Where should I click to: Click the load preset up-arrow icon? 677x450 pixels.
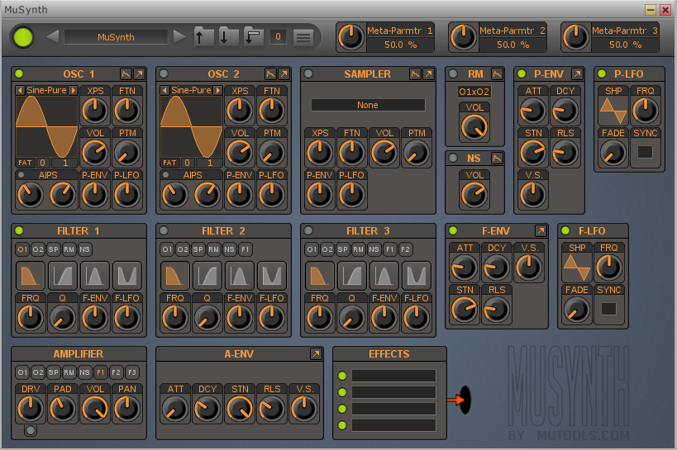(203, 36)
